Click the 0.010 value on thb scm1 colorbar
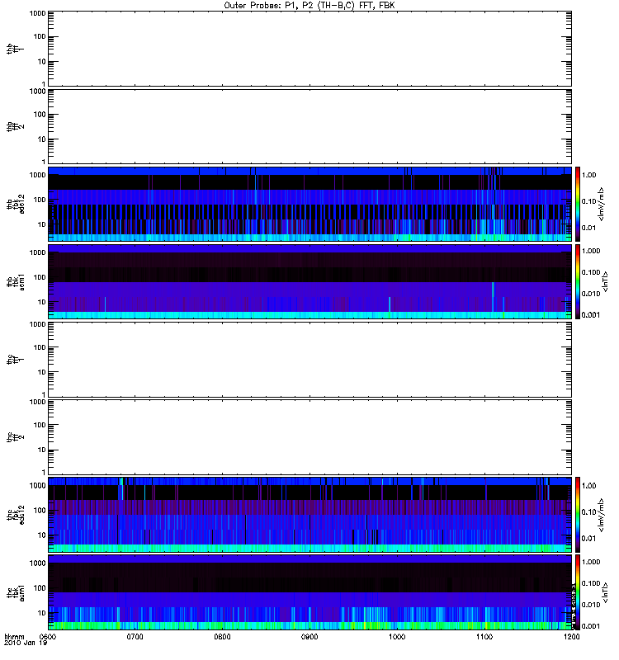This screenshot has height=660, width=619. click(591, 294)
